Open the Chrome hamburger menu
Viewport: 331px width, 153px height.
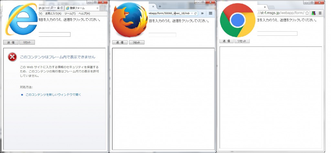(320, 13)
